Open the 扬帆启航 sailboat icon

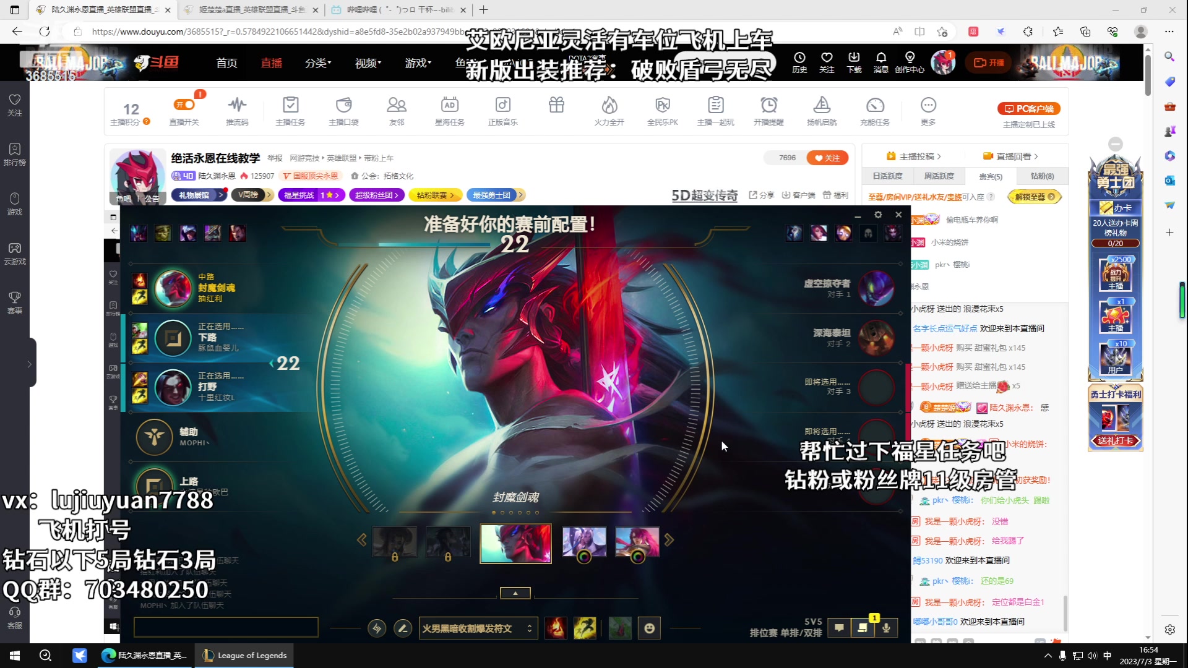click(x=822, y=111)
